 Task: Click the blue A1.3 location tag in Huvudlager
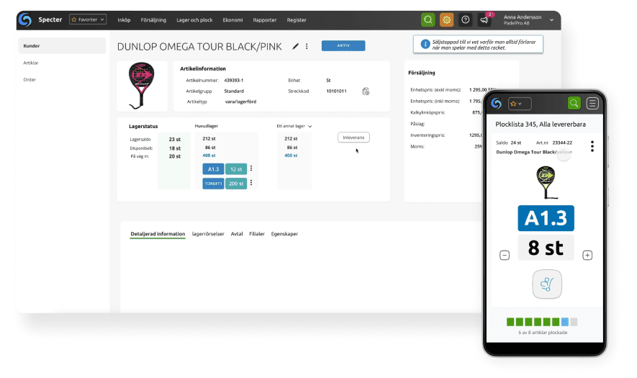point(213,169)
